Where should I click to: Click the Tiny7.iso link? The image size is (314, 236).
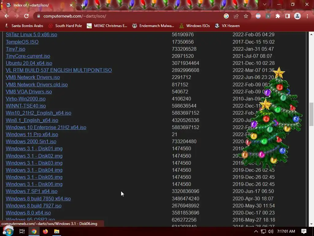click(x=15, y=49)
